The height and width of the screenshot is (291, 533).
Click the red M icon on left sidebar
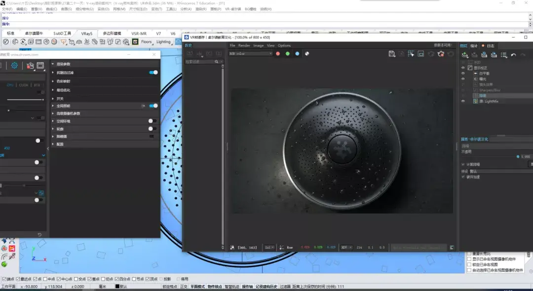[12, 249]
